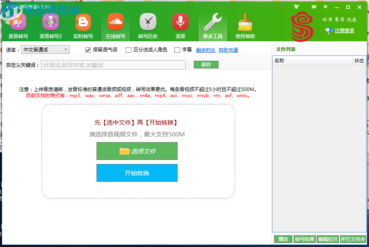Change the app skin via clothes icon
Image resolution: width=369 pixels, height=247 pixels.
pos(296,7)
